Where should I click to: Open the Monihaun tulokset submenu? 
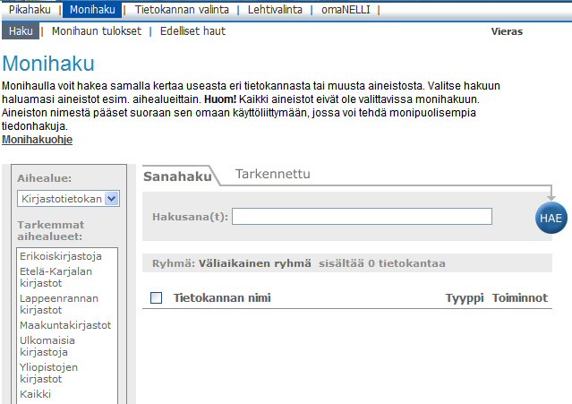[x=96, y=31]
